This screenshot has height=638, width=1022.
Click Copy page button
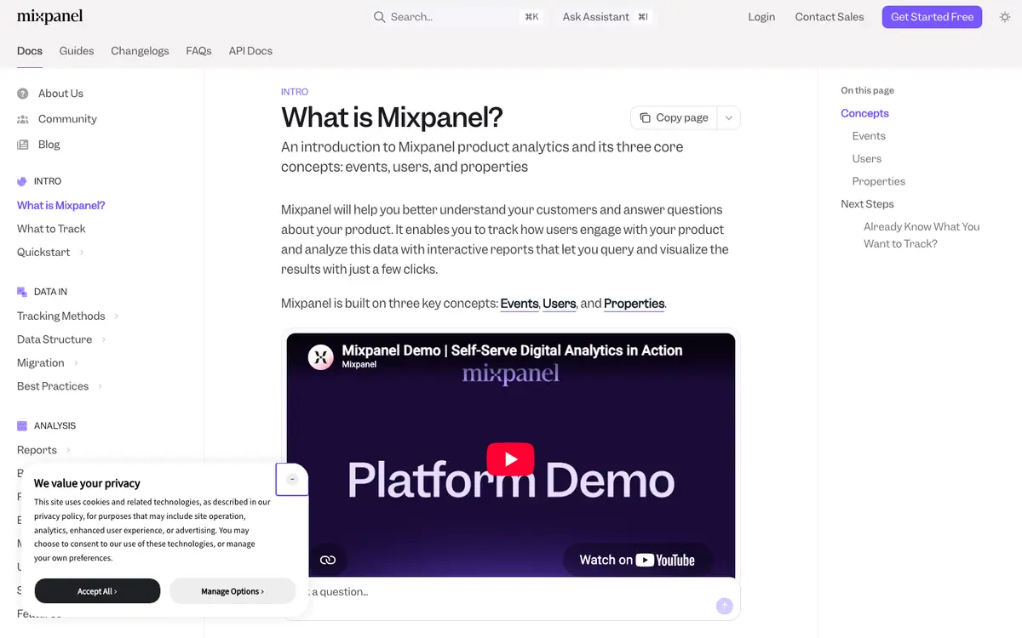pos(674,118)
